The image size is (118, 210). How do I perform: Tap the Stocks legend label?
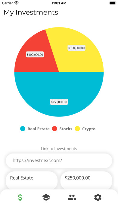point(66,129)
